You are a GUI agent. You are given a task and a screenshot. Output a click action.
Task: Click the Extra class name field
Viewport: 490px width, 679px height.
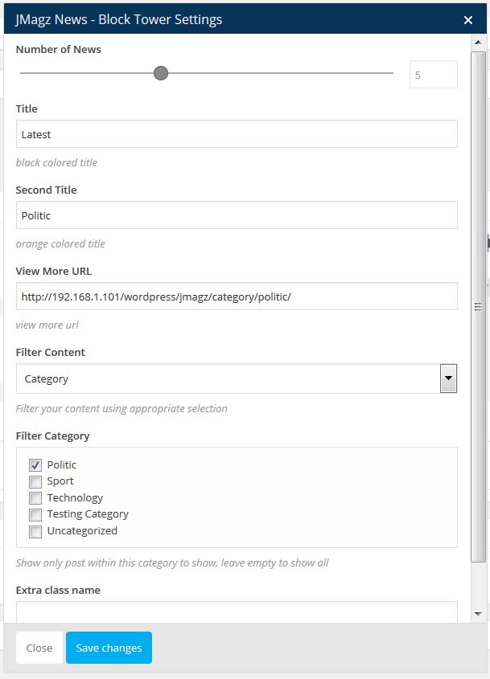coord(237,612)
